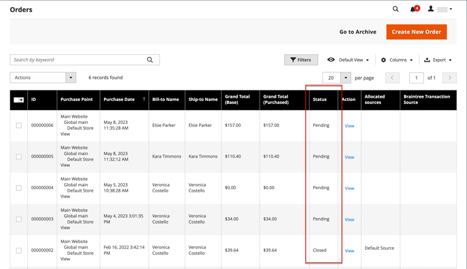View order 000000004

pyautogui.click(x=349, y=188)
